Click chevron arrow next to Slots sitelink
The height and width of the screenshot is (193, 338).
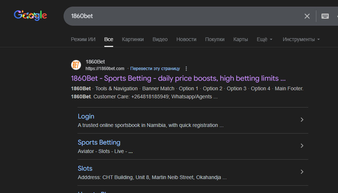click(302, 172)
